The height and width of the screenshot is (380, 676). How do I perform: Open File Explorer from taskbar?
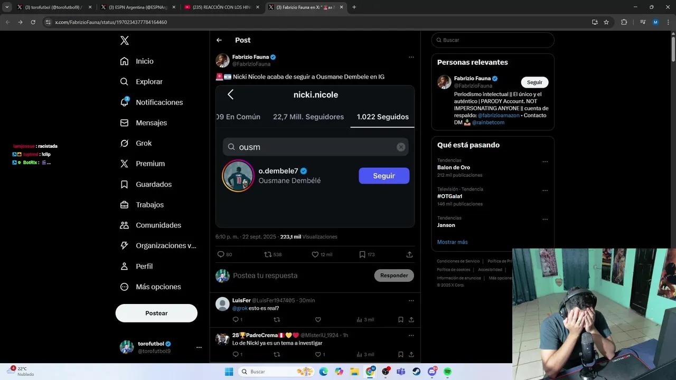pos(354,372)
